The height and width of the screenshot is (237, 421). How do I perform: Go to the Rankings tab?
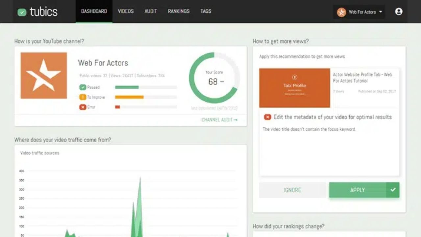(x=179, y=11)
